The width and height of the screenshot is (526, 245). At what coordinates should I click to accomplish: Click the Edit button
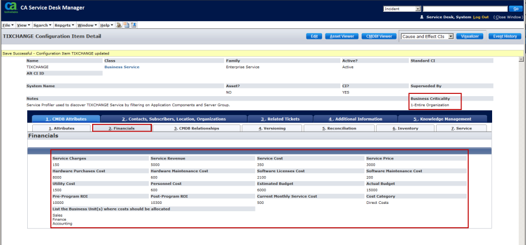[x=314, y=36]
